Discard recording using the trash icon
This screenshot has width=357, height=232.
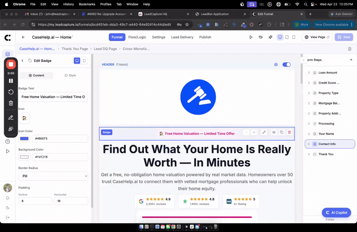click(11, 103)
